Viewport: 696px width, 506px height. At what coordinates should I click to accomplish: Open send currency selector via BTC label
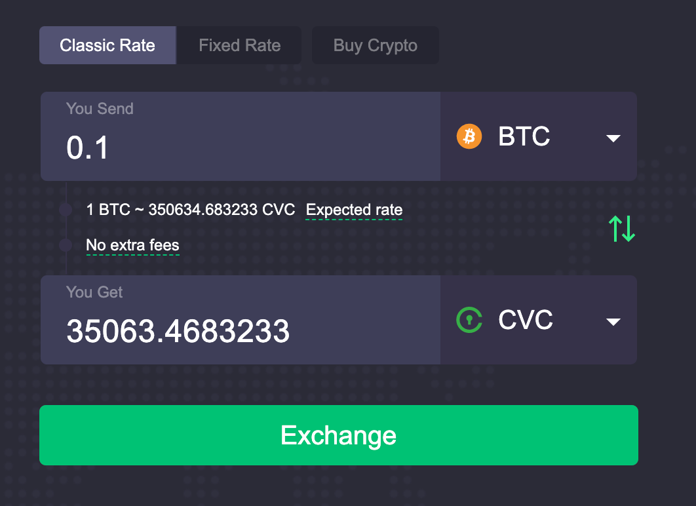click(524, 136)
